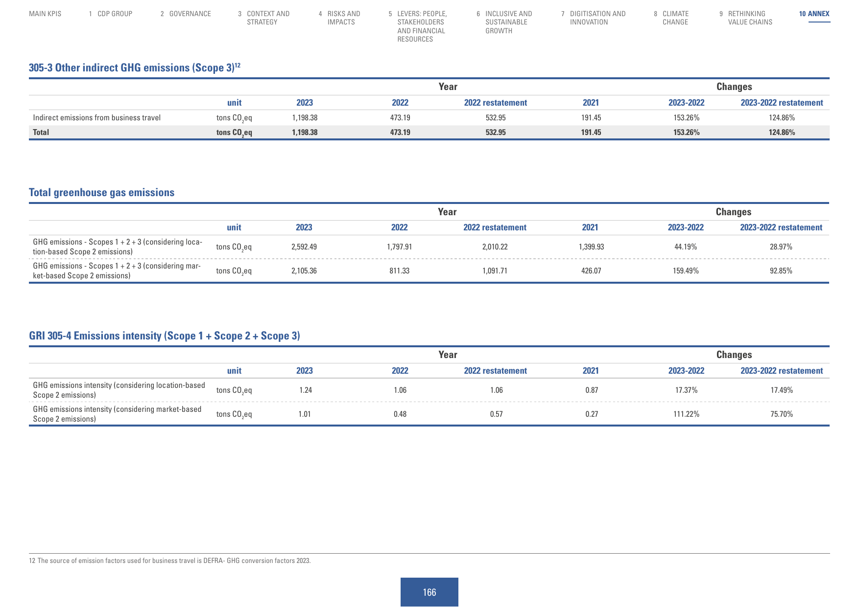Click the value 2,105.36
The width and height of the screenshot is (859, 607).
tap(304, 270)
